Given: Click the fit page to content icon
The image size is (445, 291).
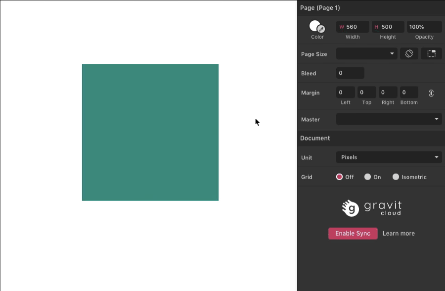Looking at the screenshot, I should click(431, 53).
